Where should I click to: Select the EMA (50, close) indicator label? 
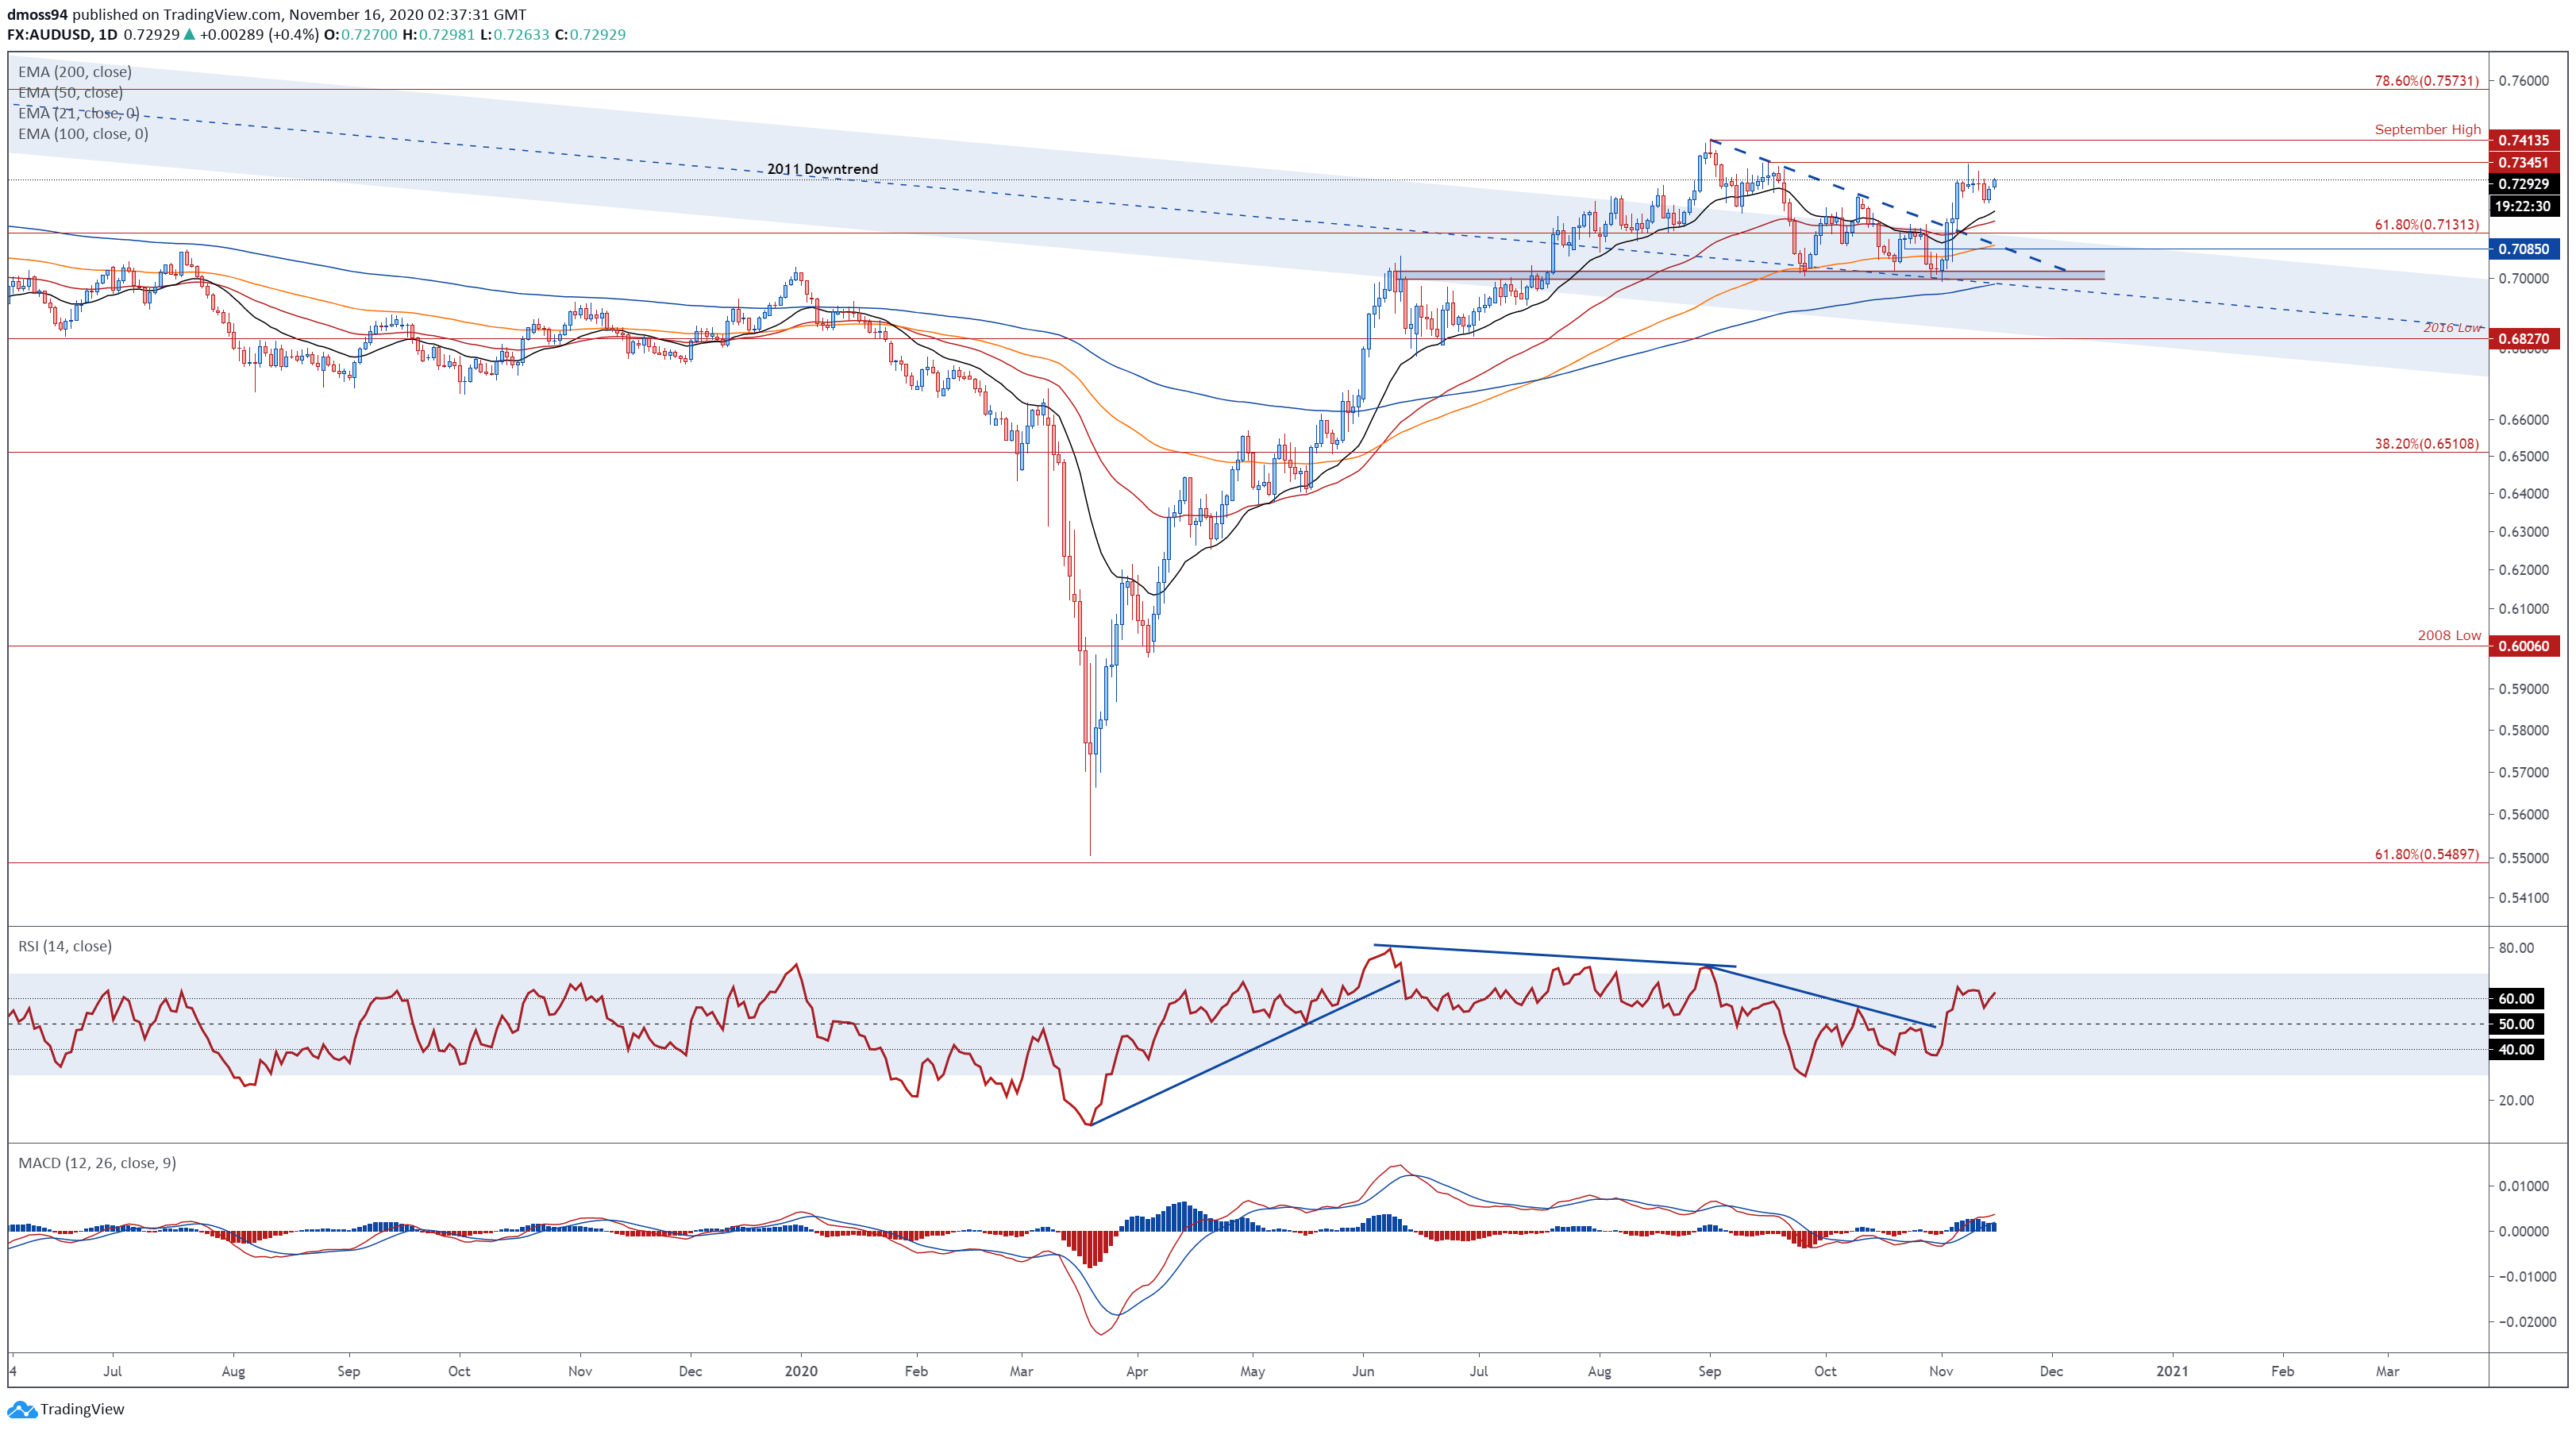71,92
